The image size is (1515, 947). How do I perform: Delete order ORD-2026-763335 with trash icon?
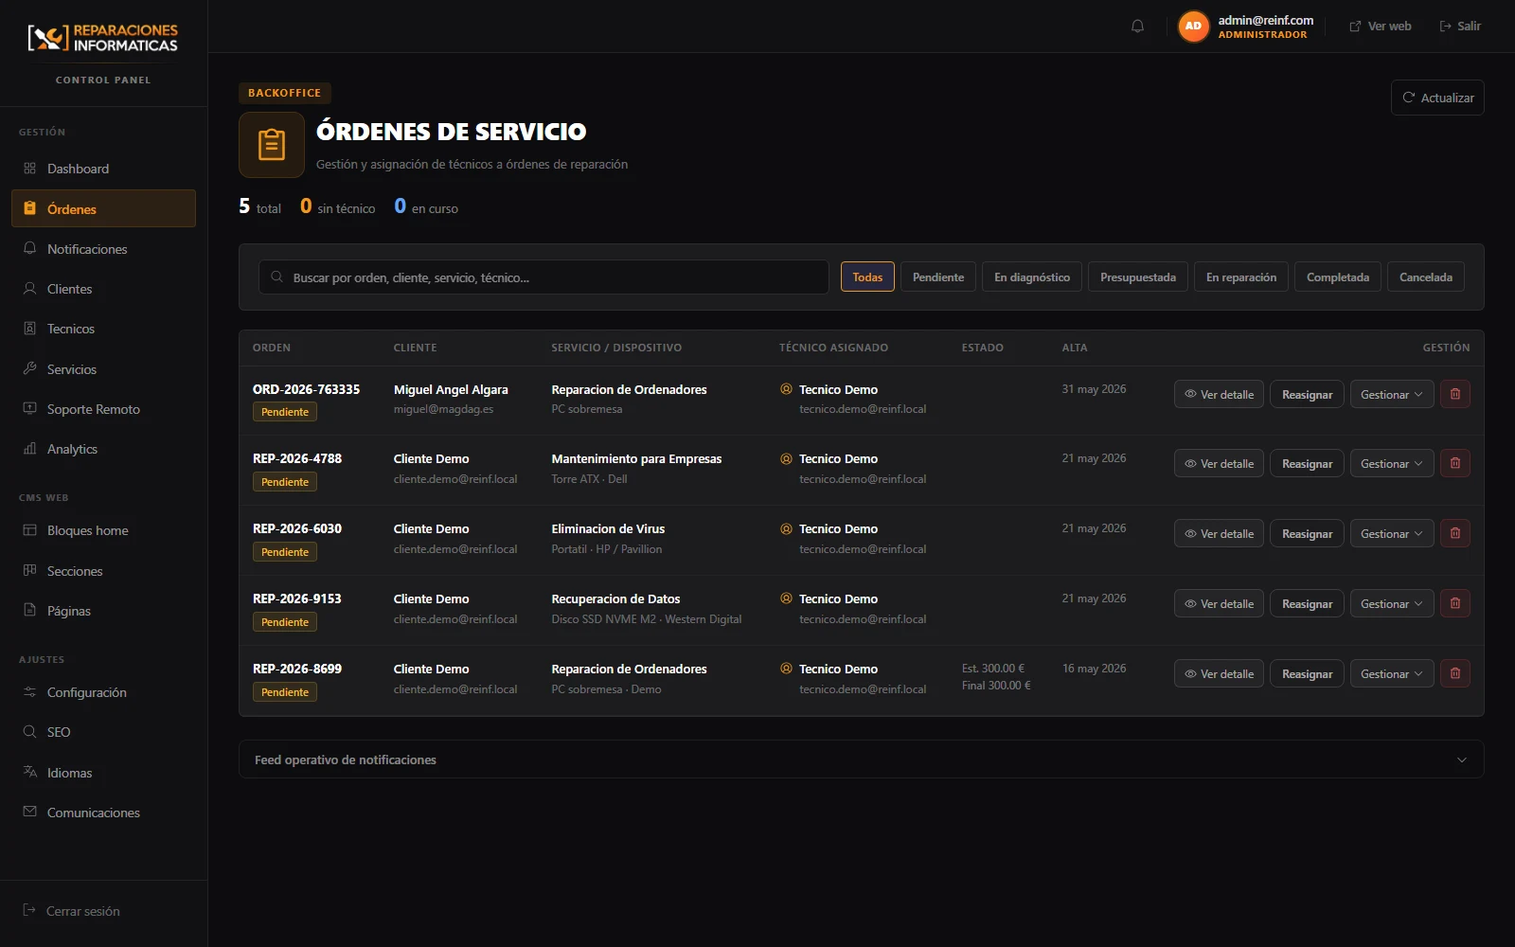coord(1455,394)
